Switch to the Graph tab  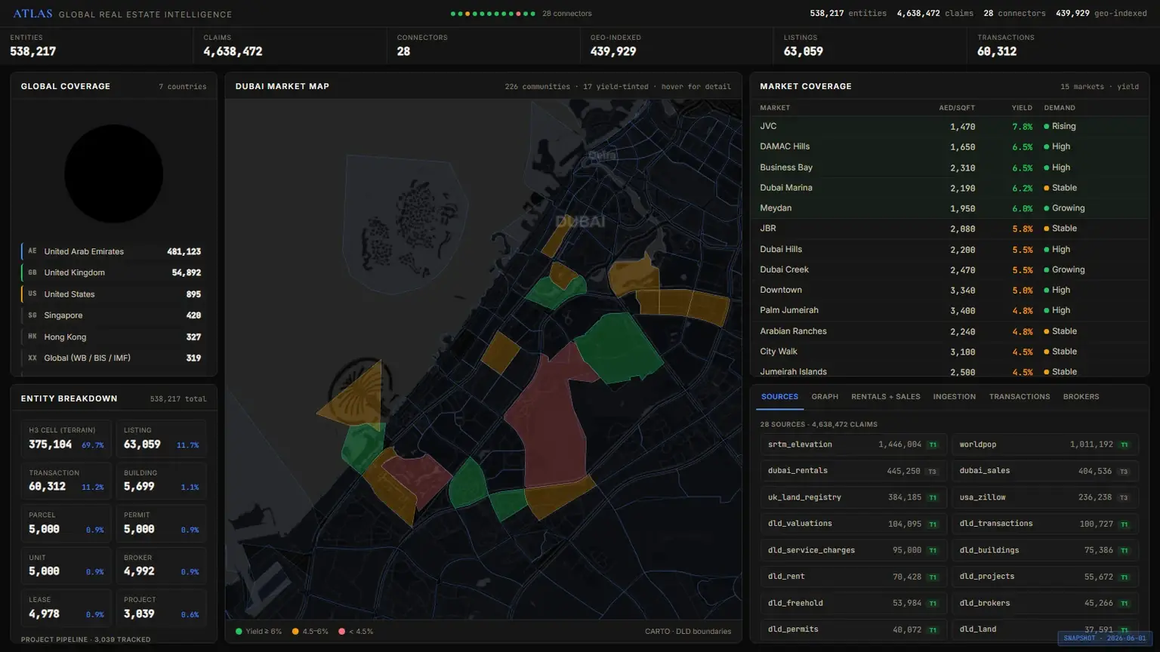[825, 397]
